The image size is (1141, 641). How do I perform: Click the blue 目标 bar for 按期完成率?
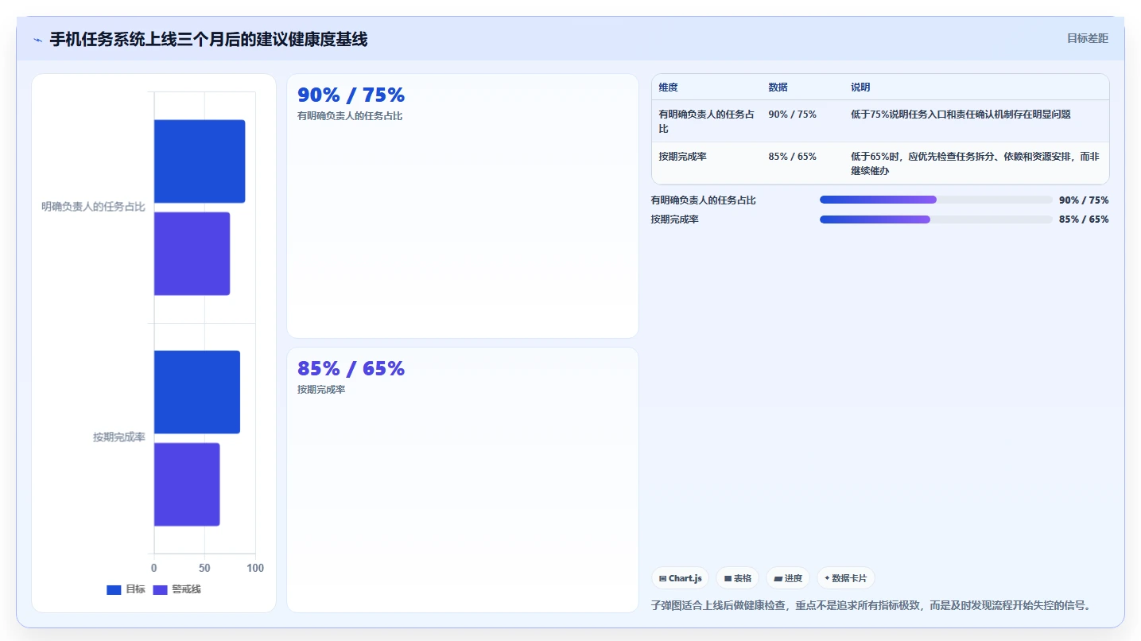click(x=197, y=392)
